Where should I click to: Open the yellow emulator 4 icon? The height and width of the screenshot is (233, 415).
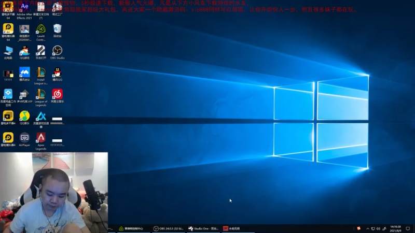(8, 140)
